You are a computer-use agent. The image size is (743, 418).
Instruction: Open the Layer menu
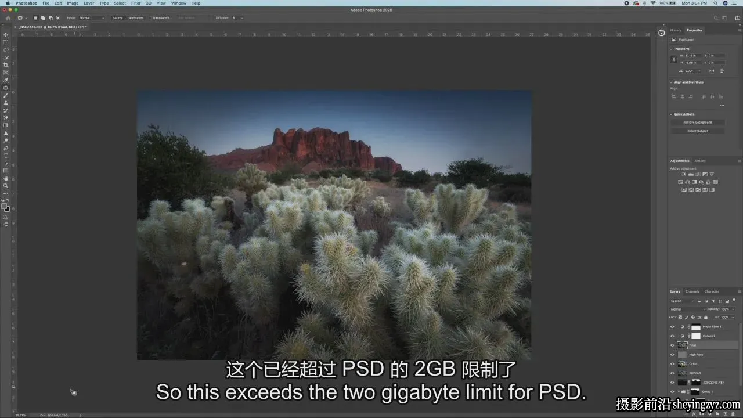click(89, 3)
